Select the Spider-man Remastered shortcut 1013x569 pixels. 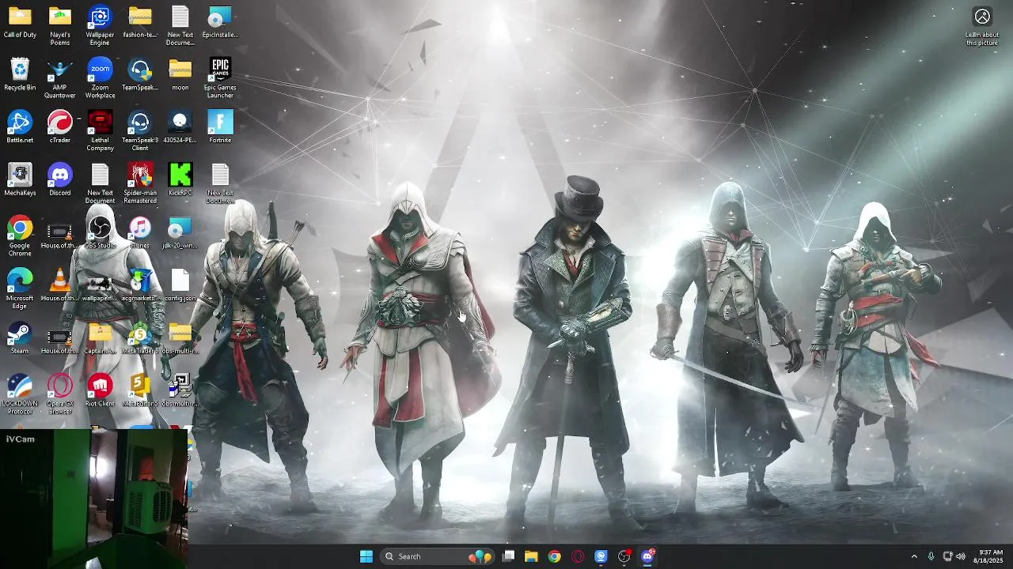(x=140, y=184)
